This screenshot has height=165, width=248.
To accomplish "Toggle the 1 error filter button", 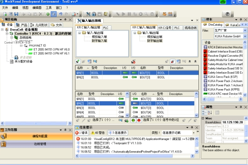I will pyautogui.click(x=82, y=132).
